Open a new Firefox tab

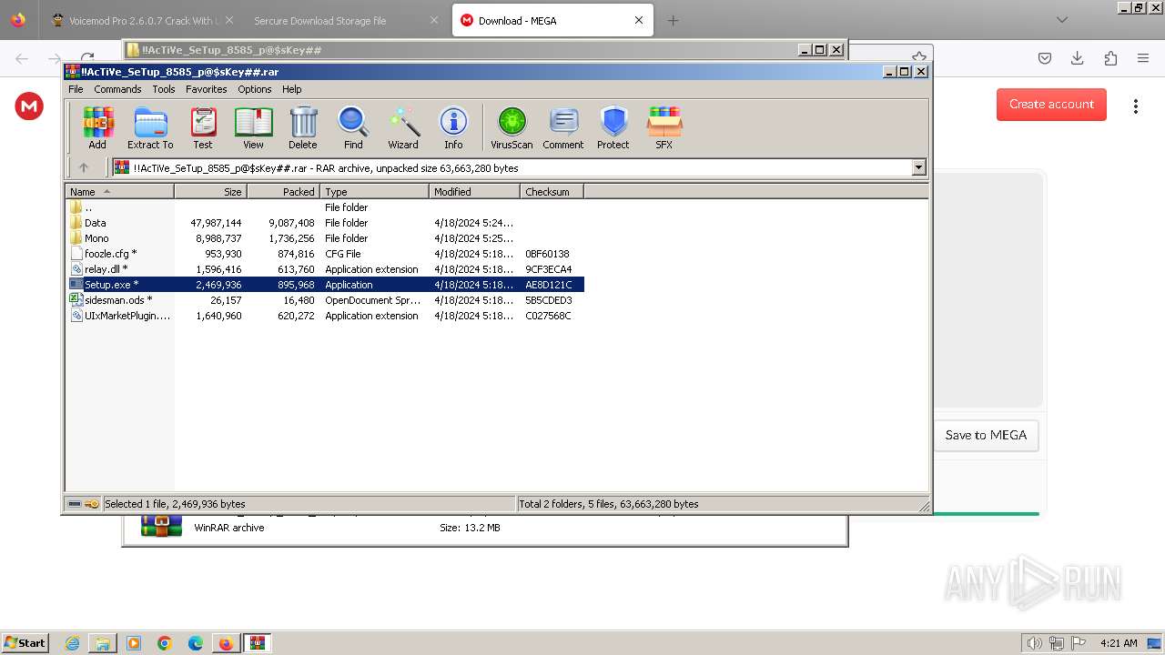[x=673, y=20]
